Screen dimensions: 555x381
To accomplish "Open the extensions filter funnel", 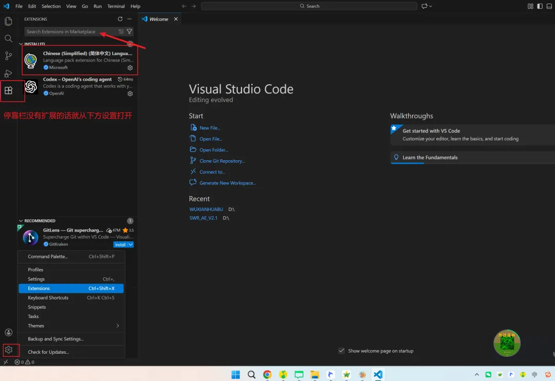I will [x=129, y=31].
